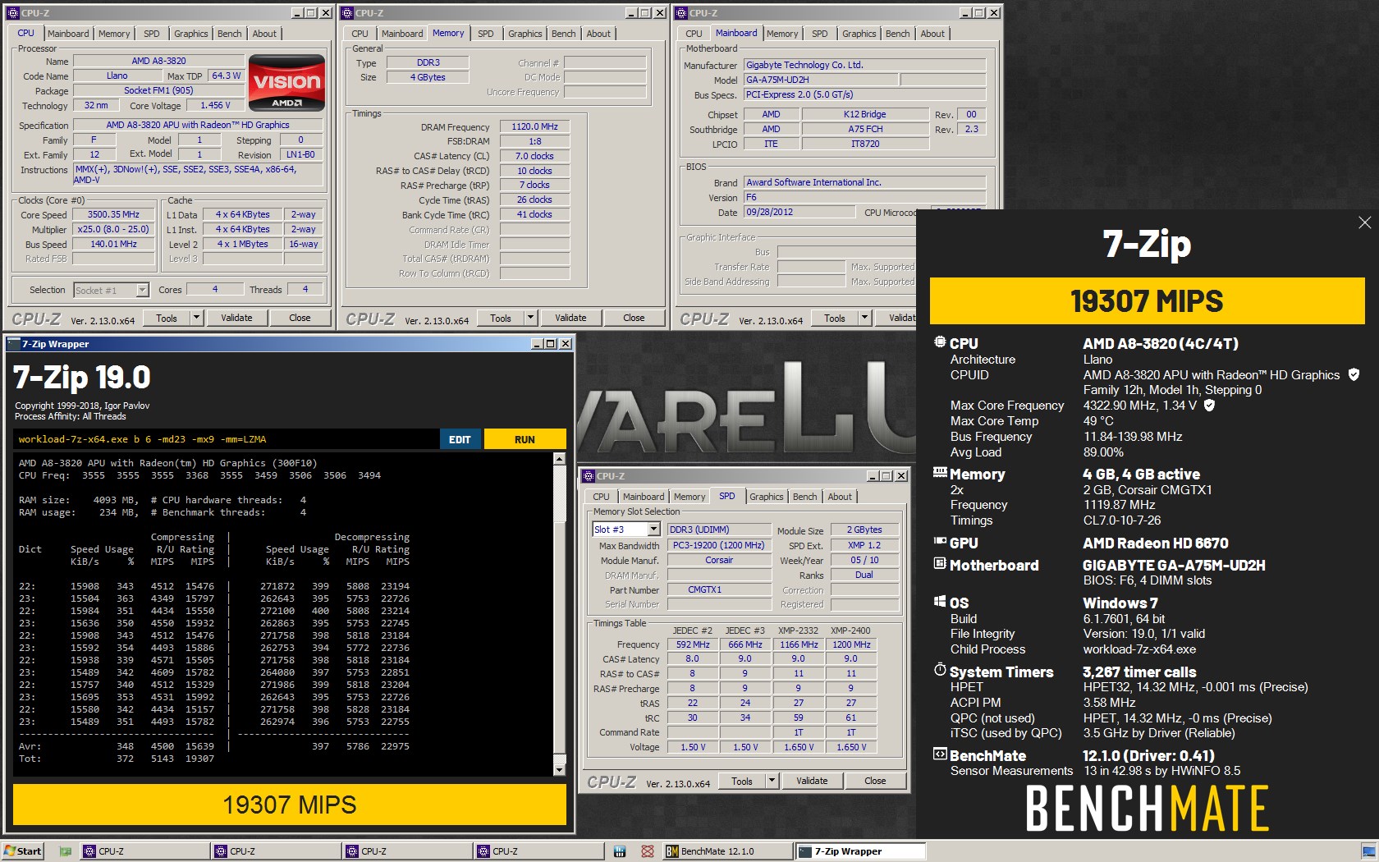Click the 7-Zip Wrapper title bar icon
The image size is (1379, 862).
pyautogui.click(x=13, y=343)
